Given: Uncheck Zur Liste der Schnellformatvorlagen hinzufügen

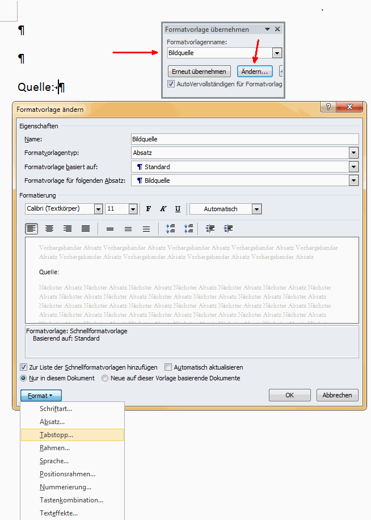Looking at the screenshot, I should 23,367.
